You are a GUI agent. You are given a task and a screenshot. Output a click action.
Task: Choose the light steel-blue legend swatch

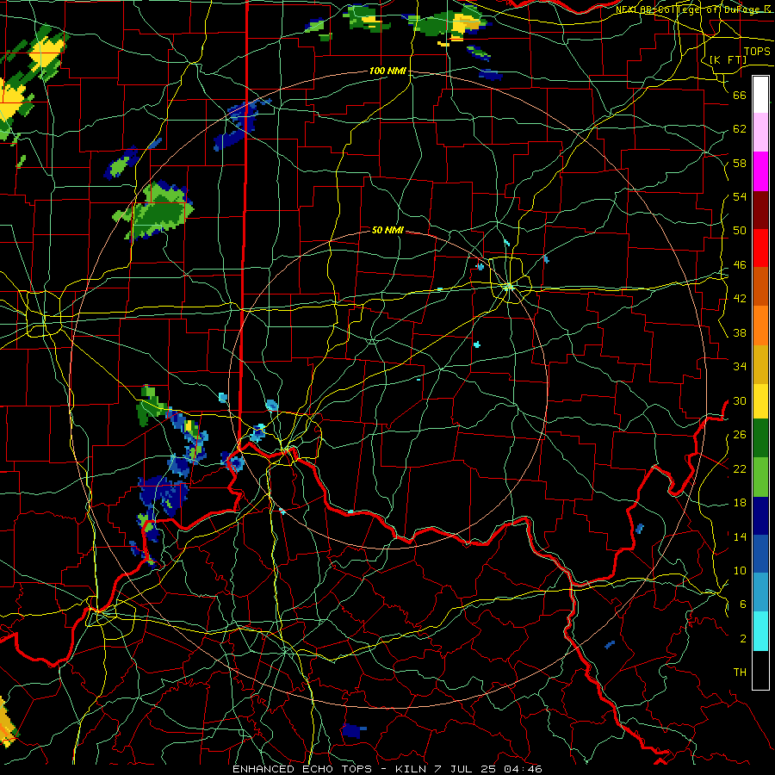pyautogui.click(x=760, y=592)
